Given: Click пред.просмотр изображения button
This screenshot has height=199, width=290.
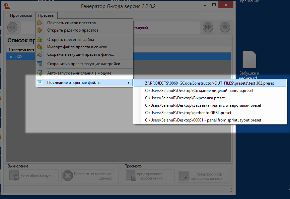Looking at the screenshot, I should (149, 176).
